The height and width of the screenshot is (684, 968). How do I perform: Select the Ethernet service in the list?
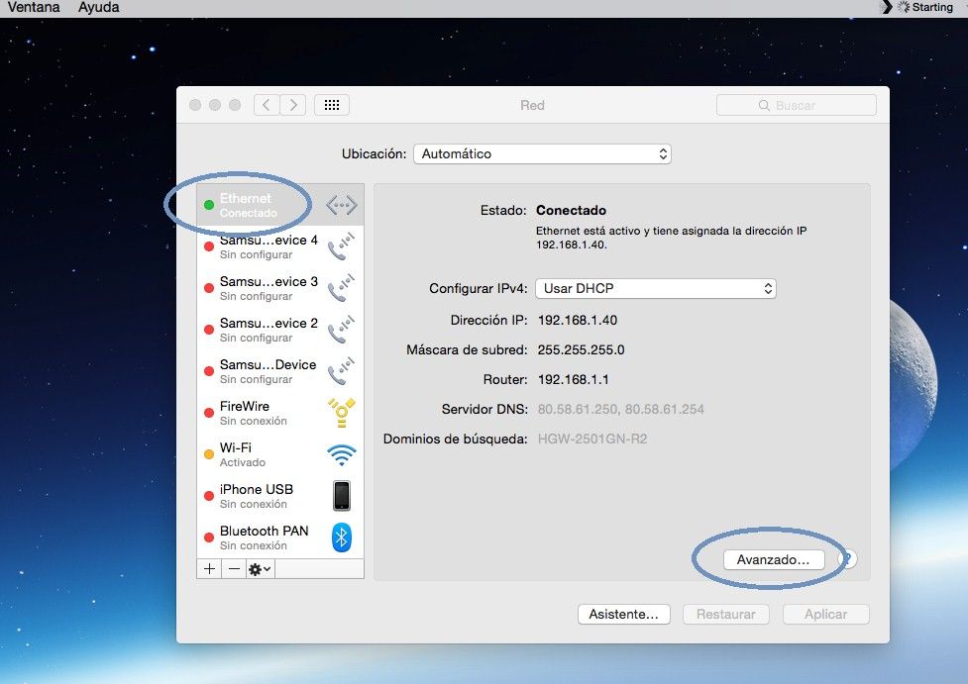point(280,205)
